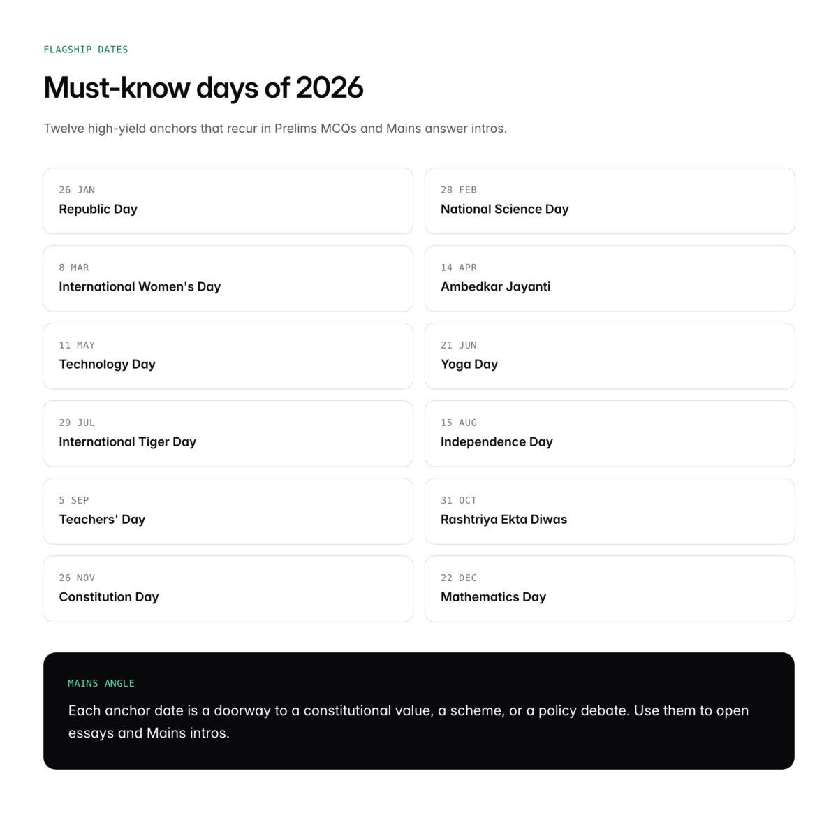Click the International Women's Day card
Image resolution: width=838 pixels, height=813 pixels.
point(228,278)
